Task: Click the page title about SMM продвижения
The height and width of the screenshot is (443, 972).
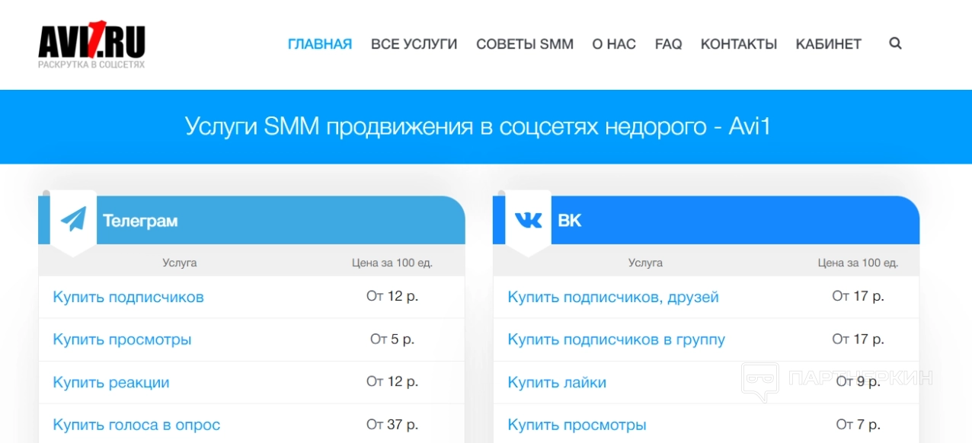Action: coord(478,126)
